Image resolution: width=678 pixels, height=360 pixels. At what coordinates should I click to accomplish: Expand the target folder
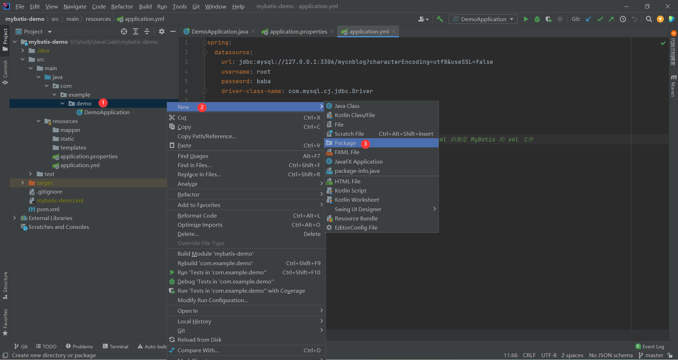pos(23,183)
